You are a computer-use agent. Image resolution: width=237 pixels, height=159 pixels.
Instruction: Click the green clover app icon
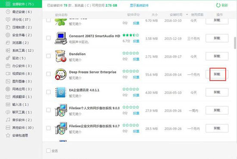61,22
